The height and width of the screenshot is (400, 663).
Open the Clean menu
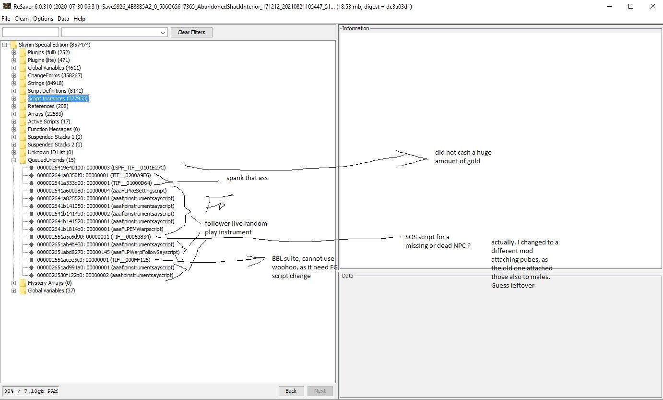coord(22,19)
